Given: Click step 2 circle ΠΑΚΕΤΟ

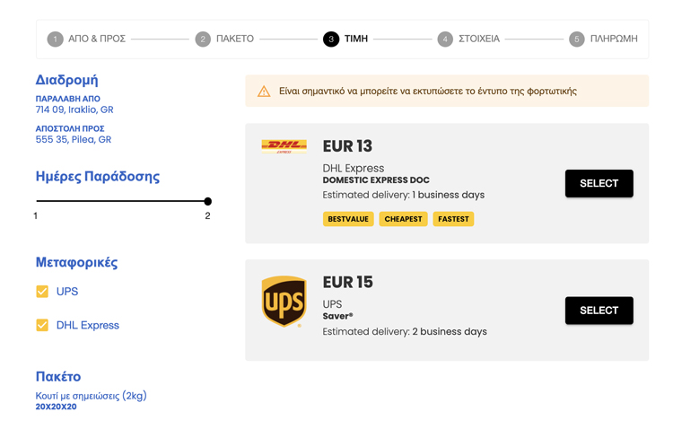Looking at the screenshot, I should pyautogui.click(x=203, y=39).
